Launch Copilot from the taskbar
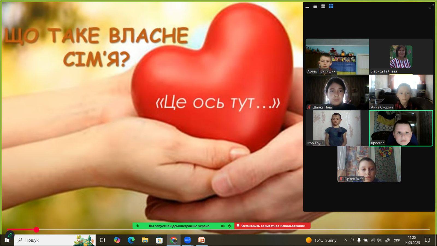437x246 pixels. 117,240
